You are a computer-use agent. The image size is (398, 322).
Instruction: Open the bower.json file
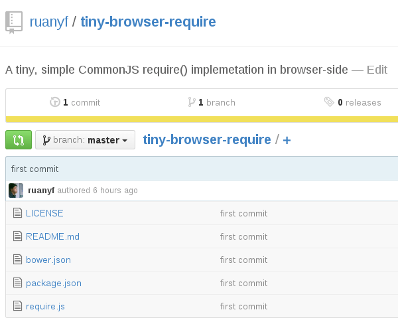[48, 260]
